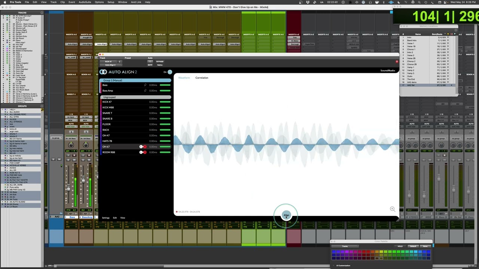This screenshot has height=269, width=479.
Task: Click the BassAmp track name at mixer bottom
Action: pyautogui.click(x=86, y=217)
